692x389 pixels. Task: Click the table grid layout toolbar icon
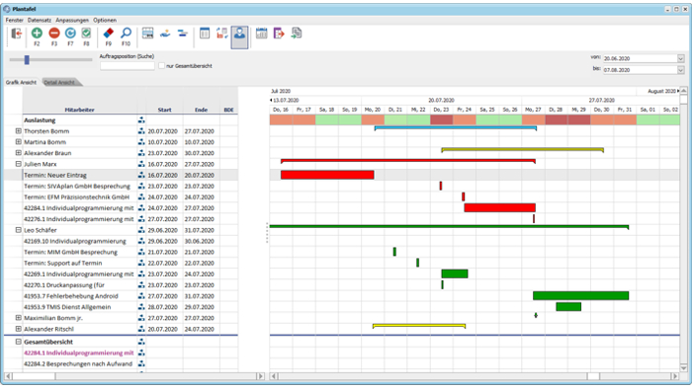click(x=148, y=33)
